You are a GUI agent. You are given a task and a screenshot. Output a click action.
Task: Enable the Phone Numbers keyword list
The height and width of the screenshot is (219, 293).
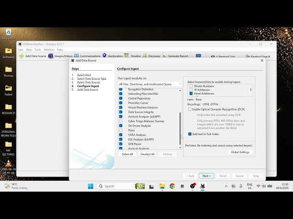[191, 86]
